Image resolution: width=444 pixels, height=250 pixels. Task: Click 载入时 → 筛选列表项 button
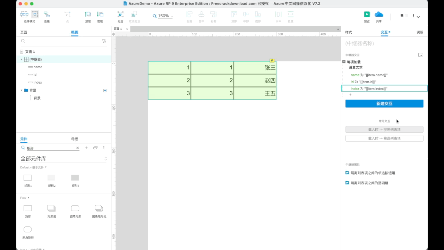pos(384,138)
